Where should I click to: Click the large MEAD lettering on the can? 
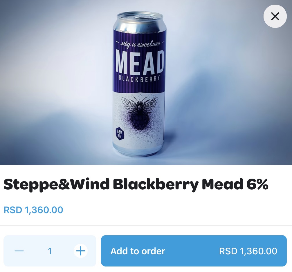[x=140, y=62]
